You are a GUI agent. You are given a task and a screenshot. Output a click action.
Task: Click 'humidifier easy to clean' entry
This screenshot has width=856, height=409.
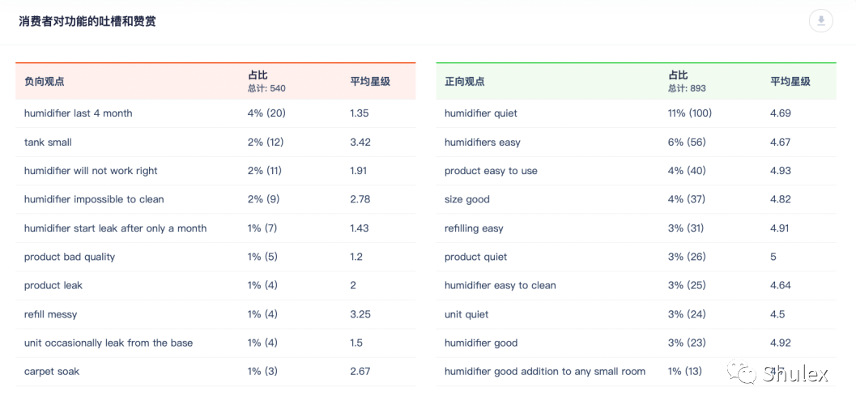pyautogui.click(x=500, y=286)
